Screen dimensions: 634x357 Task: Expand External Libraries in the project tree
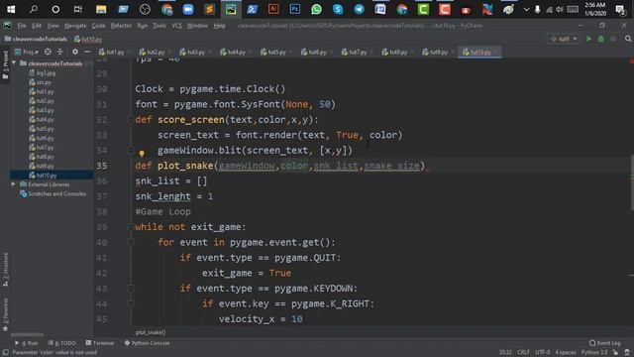coord(13,184)
